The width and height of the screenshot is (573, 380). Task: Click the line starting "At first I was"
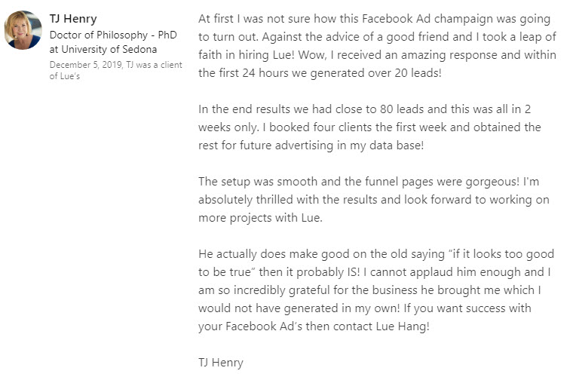(374, 19)
